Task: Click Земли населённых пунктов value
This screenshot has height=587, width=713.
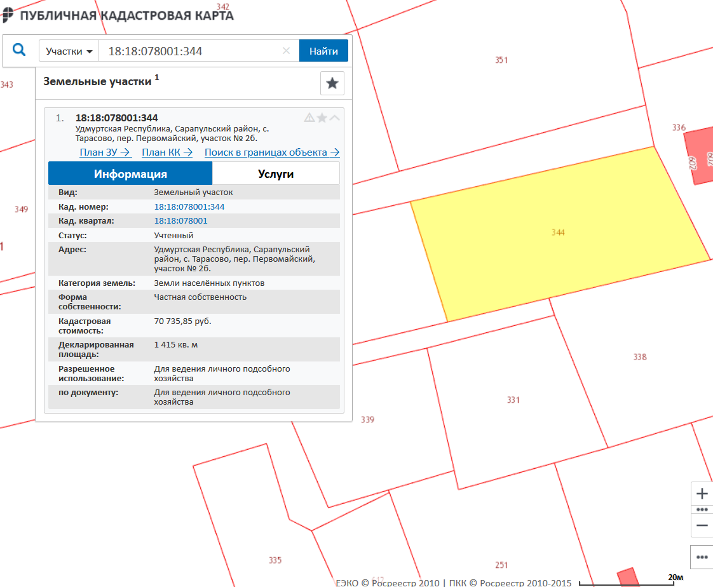Action: 209,283
